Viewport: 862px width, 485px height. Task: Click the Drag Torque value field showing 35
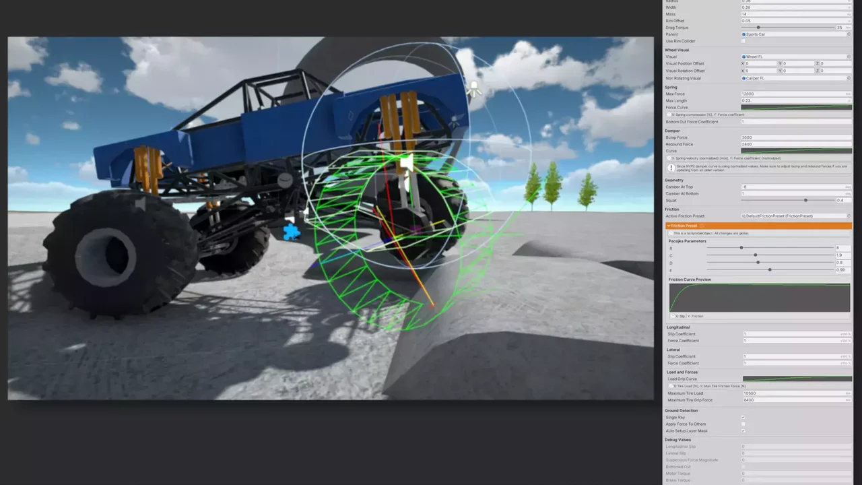coord(844,28)
